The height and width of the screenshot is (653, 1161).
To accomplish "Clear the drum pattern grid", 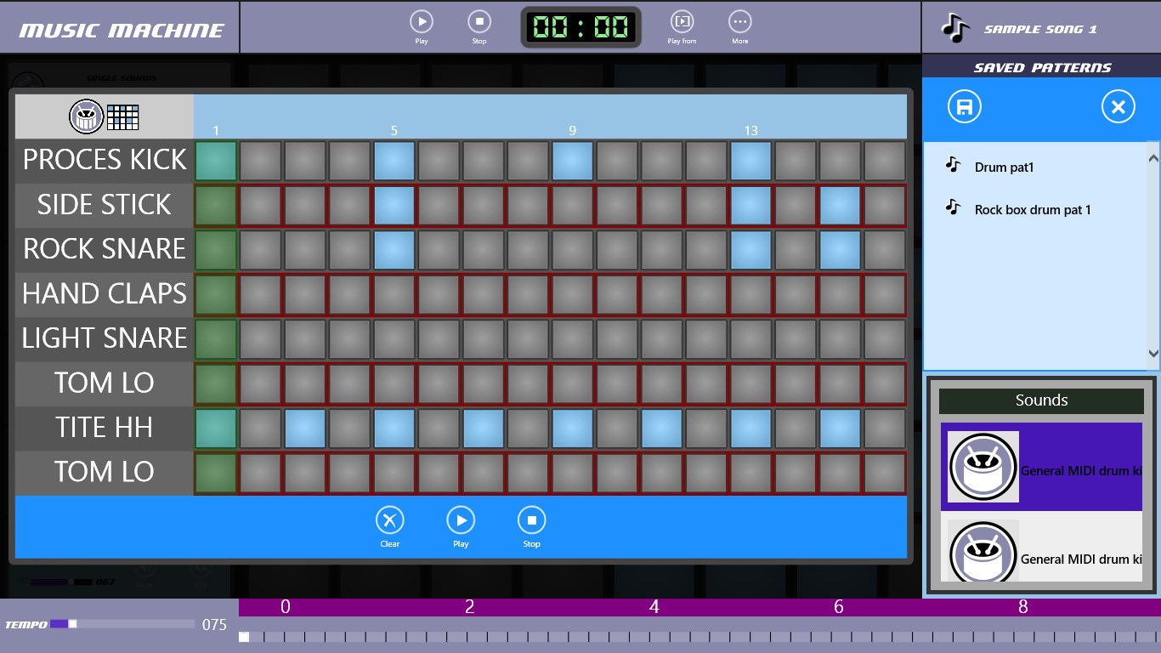I will point(390,520).
